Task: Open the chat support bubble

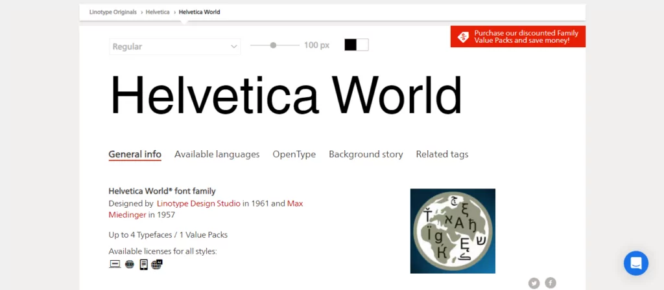Action: [x=636, y=263]
